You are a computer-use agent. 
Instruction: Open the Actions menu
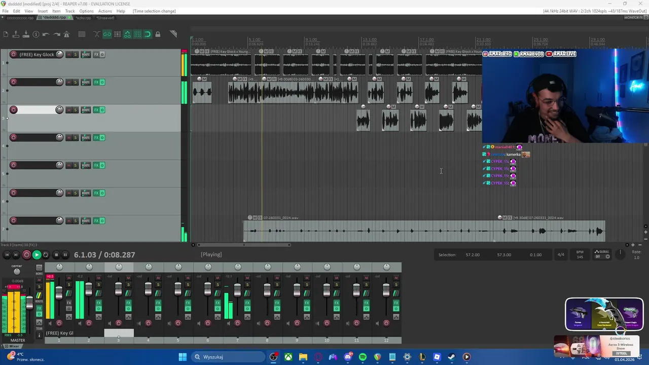click(x=105, y=11)
